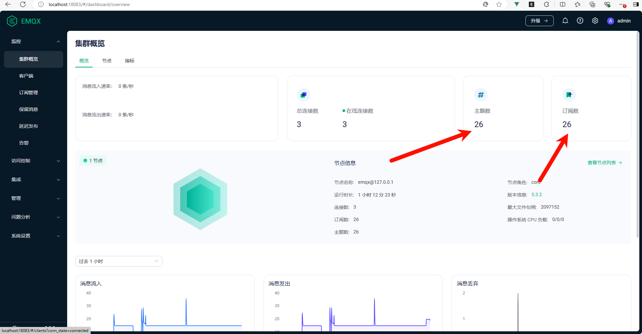Viewport: 642px width, 334px height.
Task: Go back with browser back arrow
Action: click(x=8, y=4)
